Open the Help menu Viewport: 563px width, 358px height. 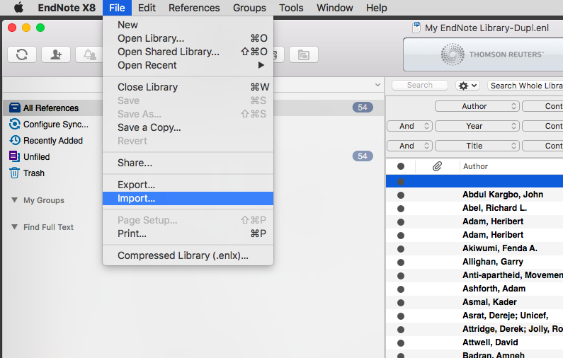pyautogui.click(x=376, y=8)
